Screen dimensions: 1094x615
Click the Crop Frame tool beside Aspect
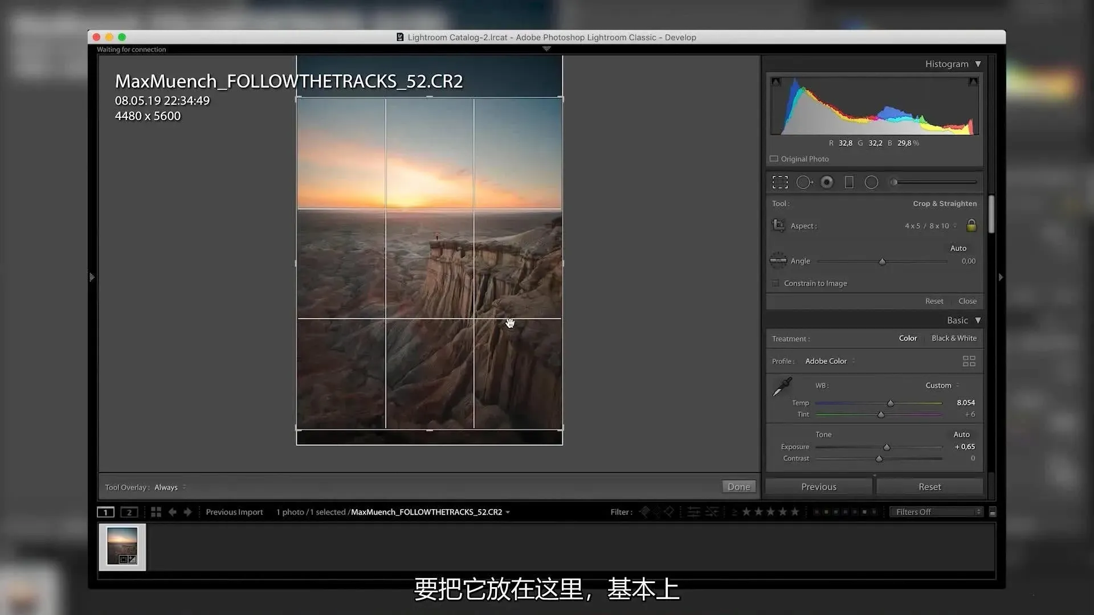coord(778,225)
